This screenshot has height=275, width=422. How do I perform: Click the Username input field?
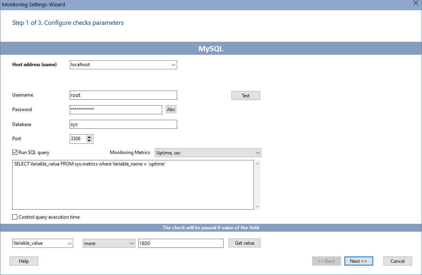pos(123,95)
